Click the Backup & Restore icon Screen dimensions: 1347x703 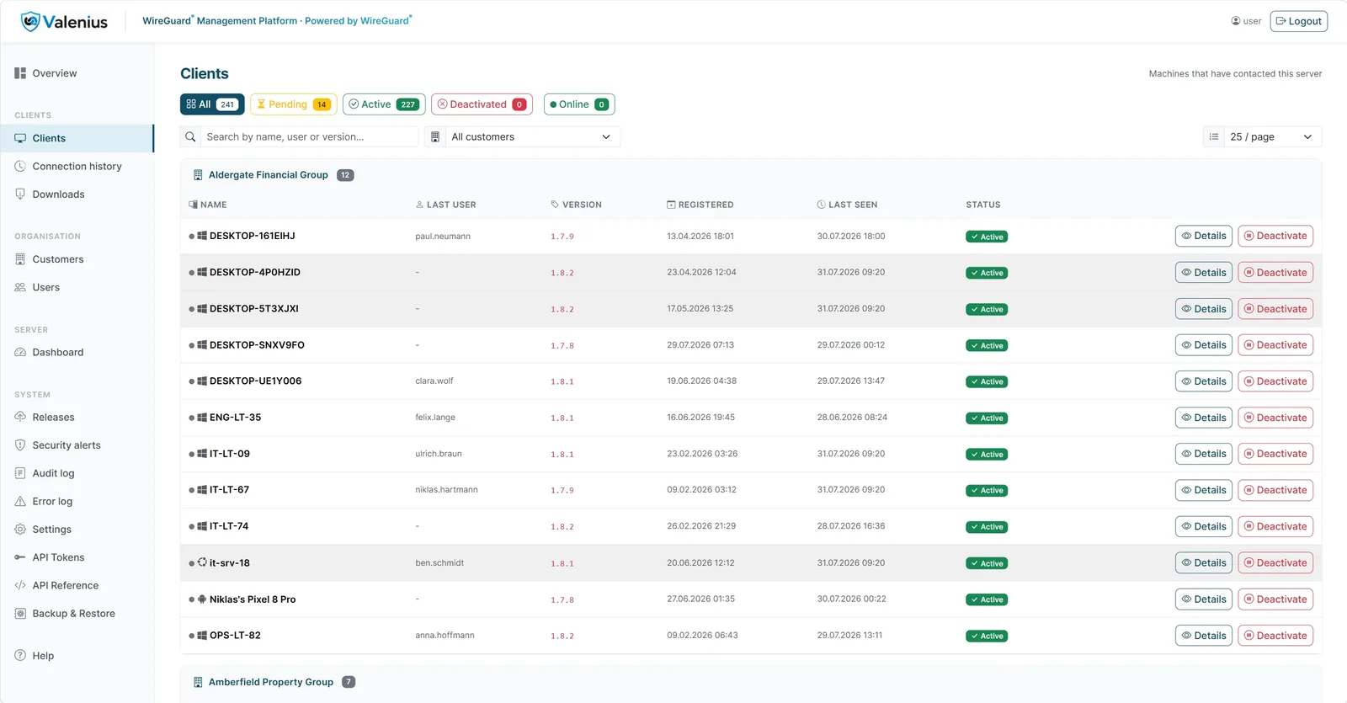(20, 614)
